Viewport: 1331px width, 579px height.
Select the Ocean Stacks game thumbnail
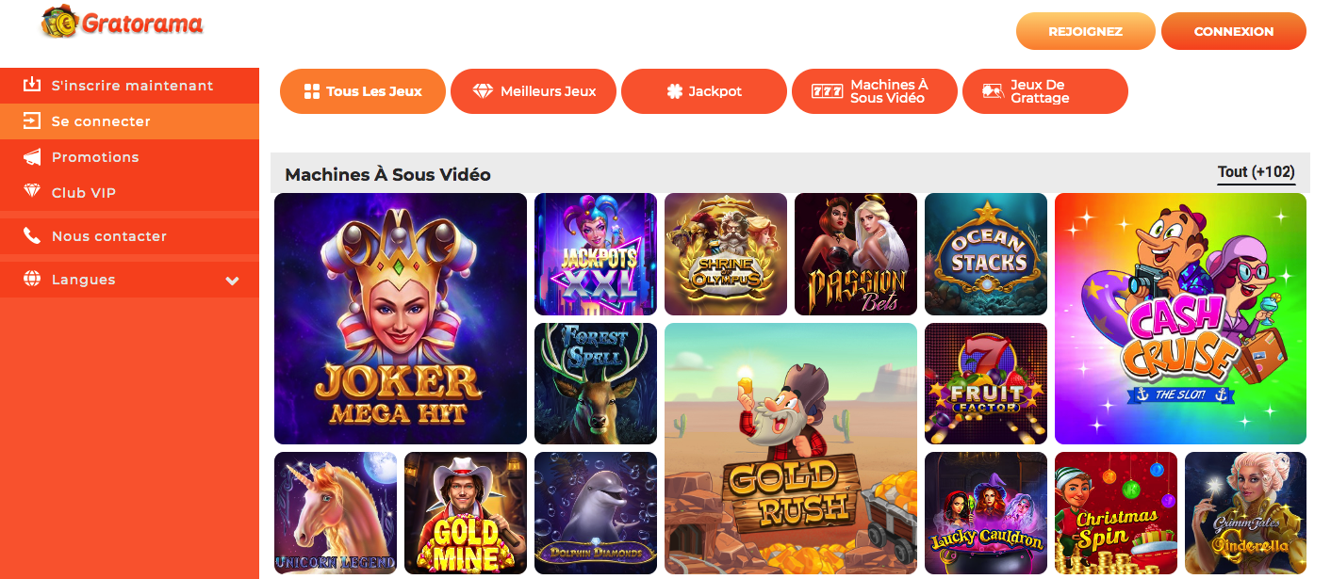(986, 254)
